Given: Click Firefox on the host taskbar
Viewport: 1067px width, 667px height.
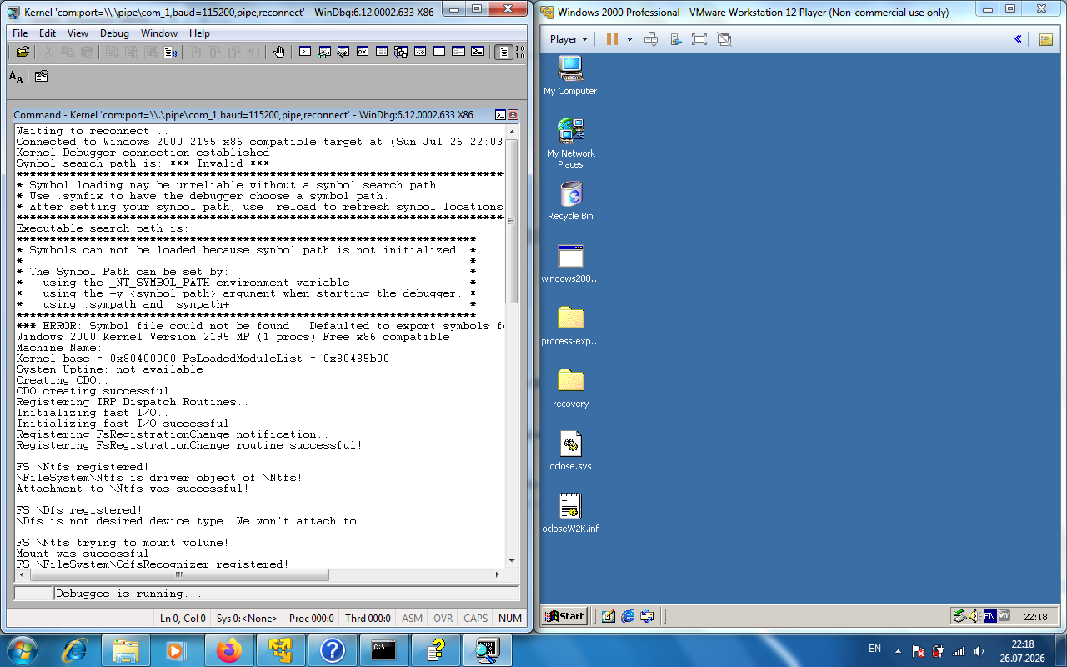Looking at the screenshot, I should click(x=228, y=650).
